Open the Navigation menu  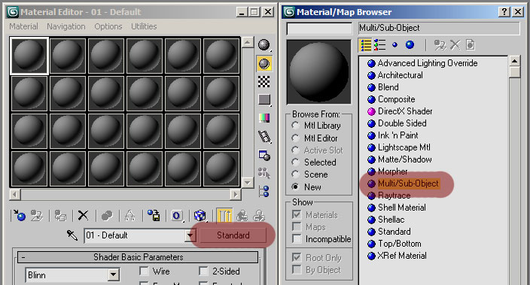pos(66,26)
